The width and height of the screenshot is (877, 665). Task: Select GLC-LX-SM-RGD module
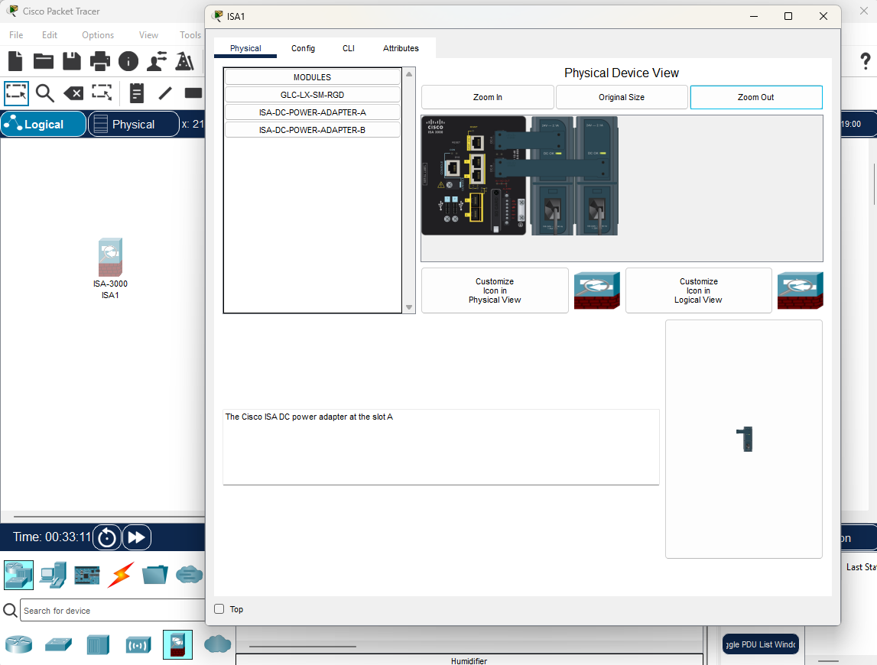coord(312,95)
